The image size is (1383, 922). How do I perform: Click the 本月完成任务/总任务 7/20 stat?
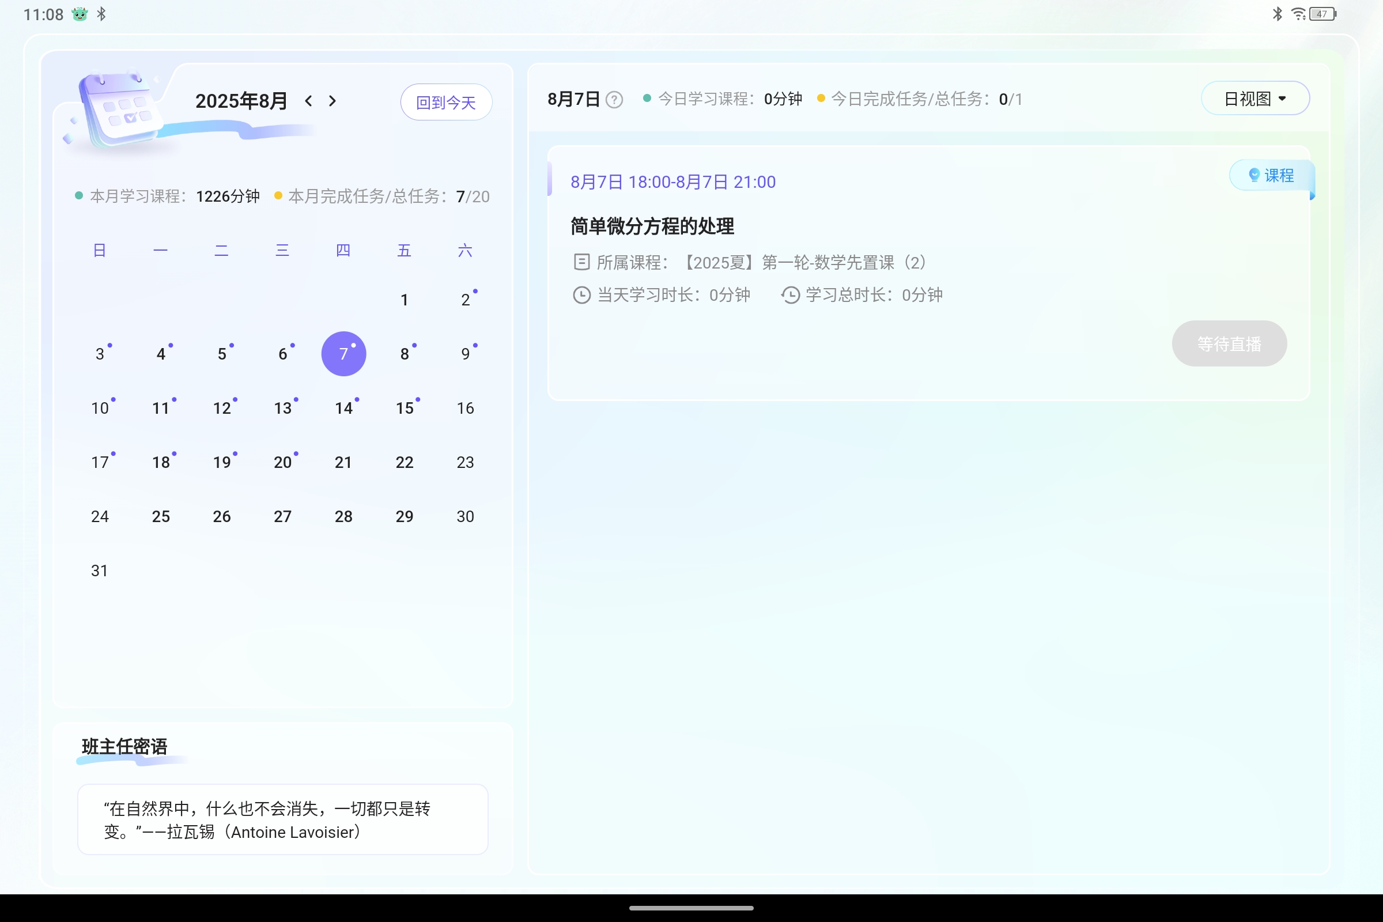(x=382, y=197)
